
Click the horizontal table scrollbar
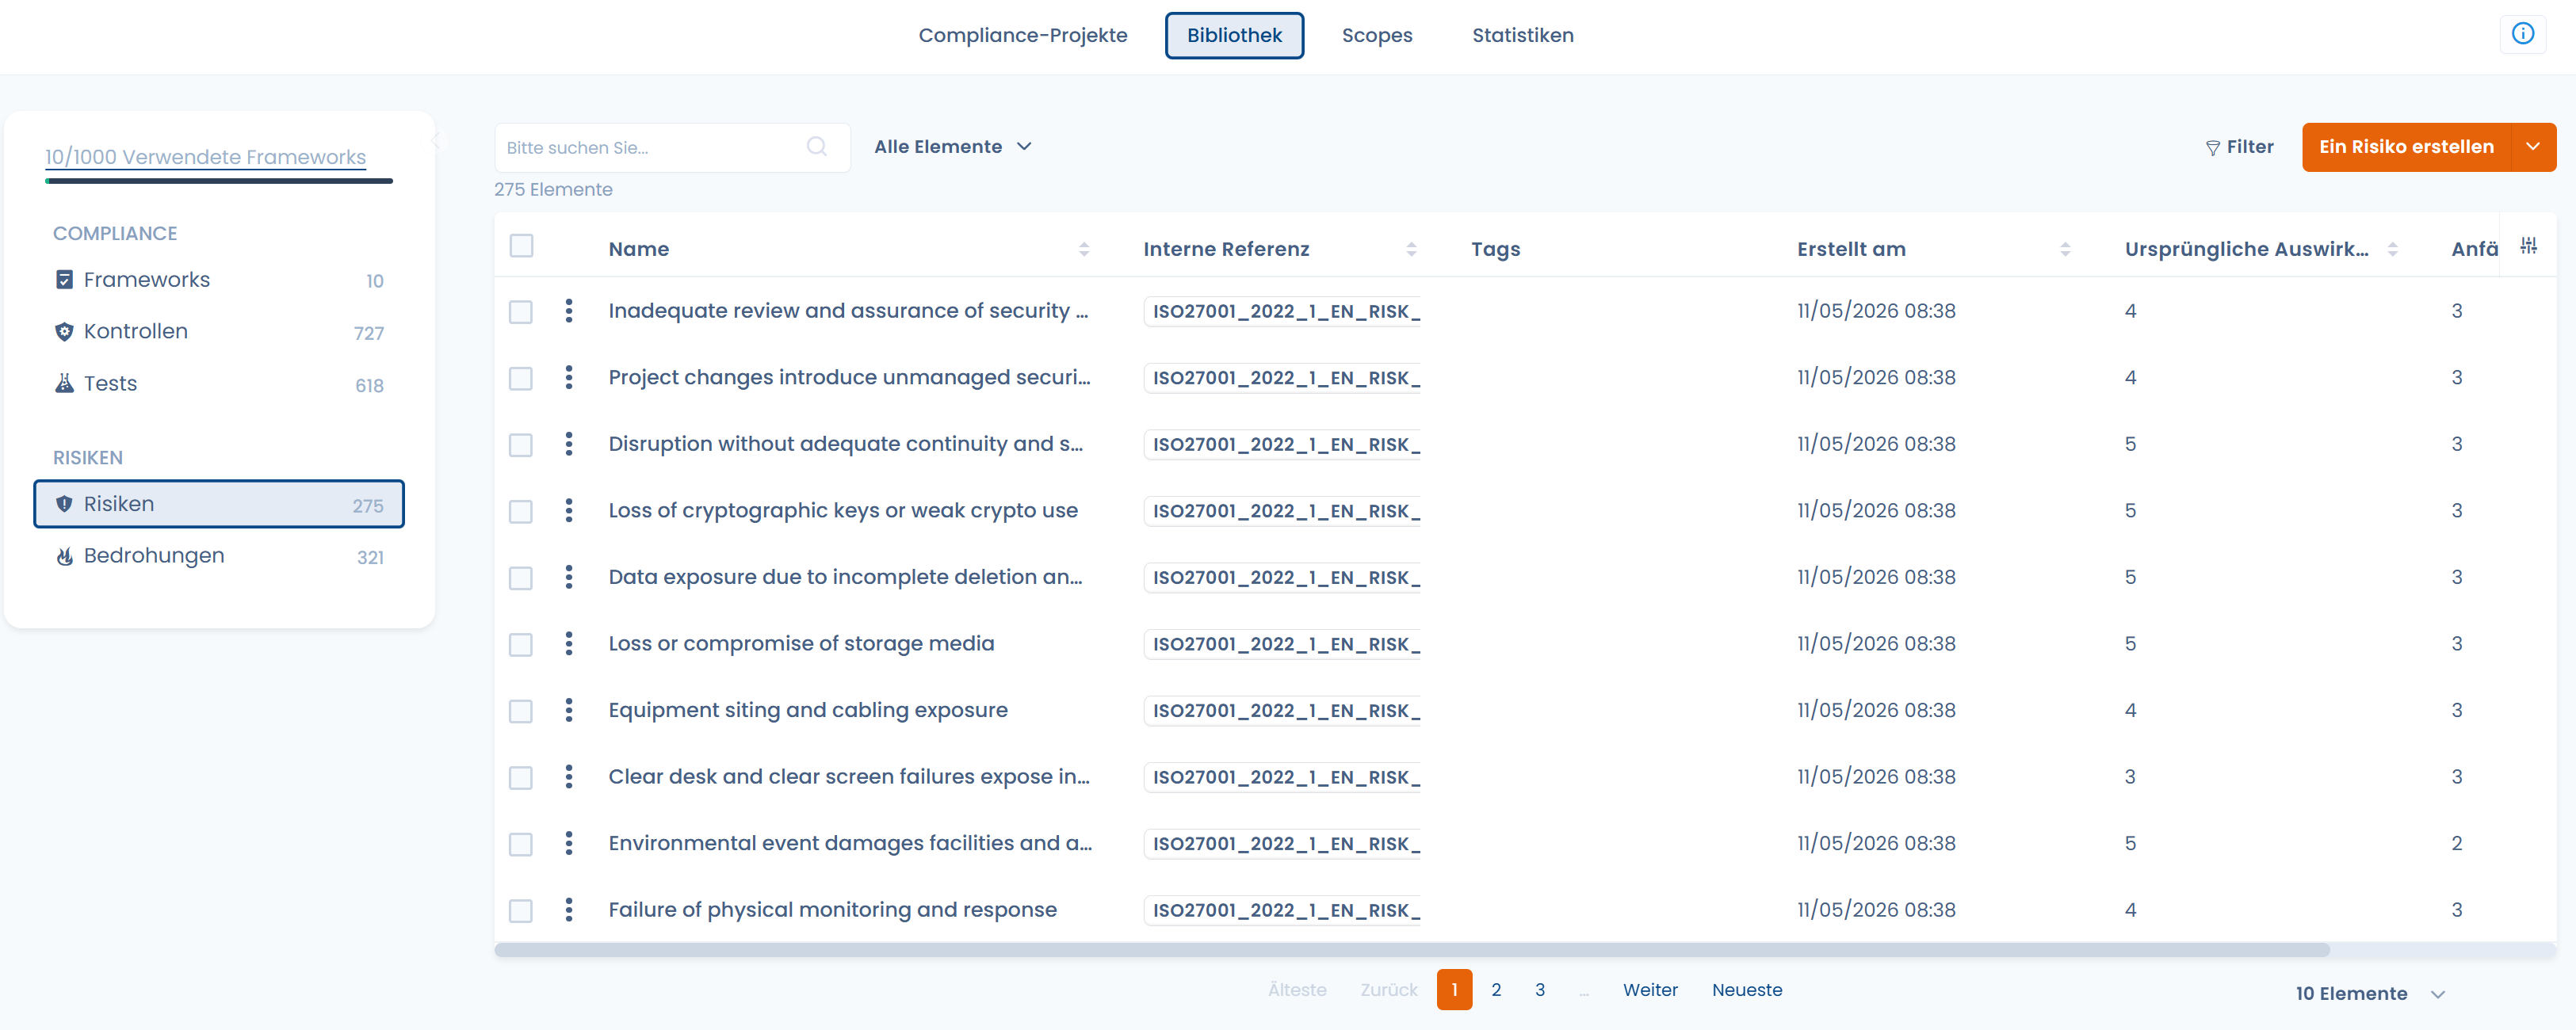click(x=1411, y=950)
